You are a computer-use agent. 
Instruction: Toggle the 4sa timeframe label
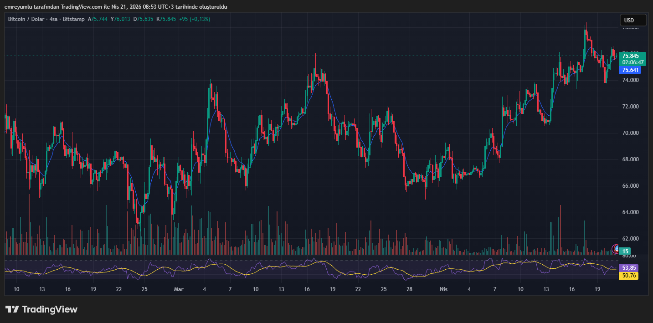pyautogui.click(x=54, y=19)
